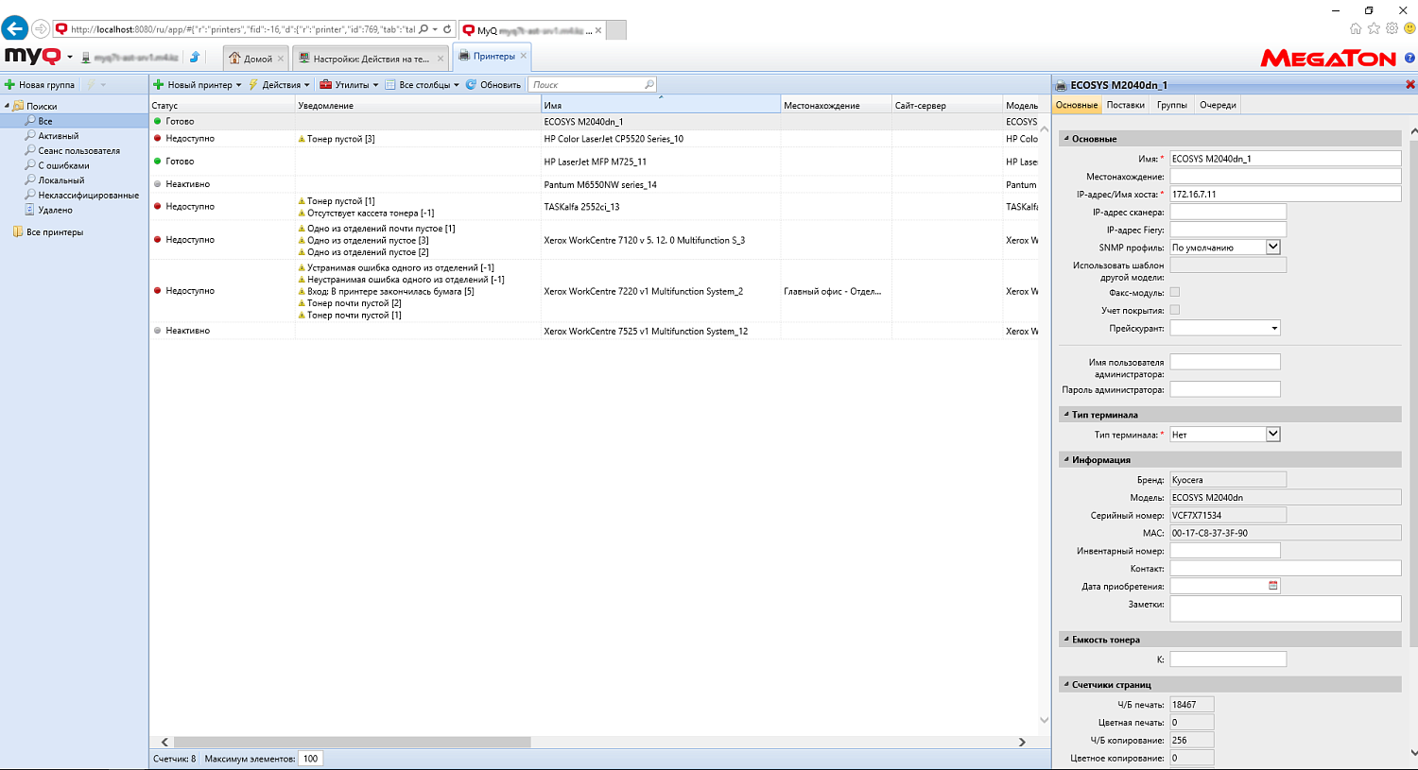Close the Принтеры tab
This screenshot has height=770, width=1418.
click(524, 56)
